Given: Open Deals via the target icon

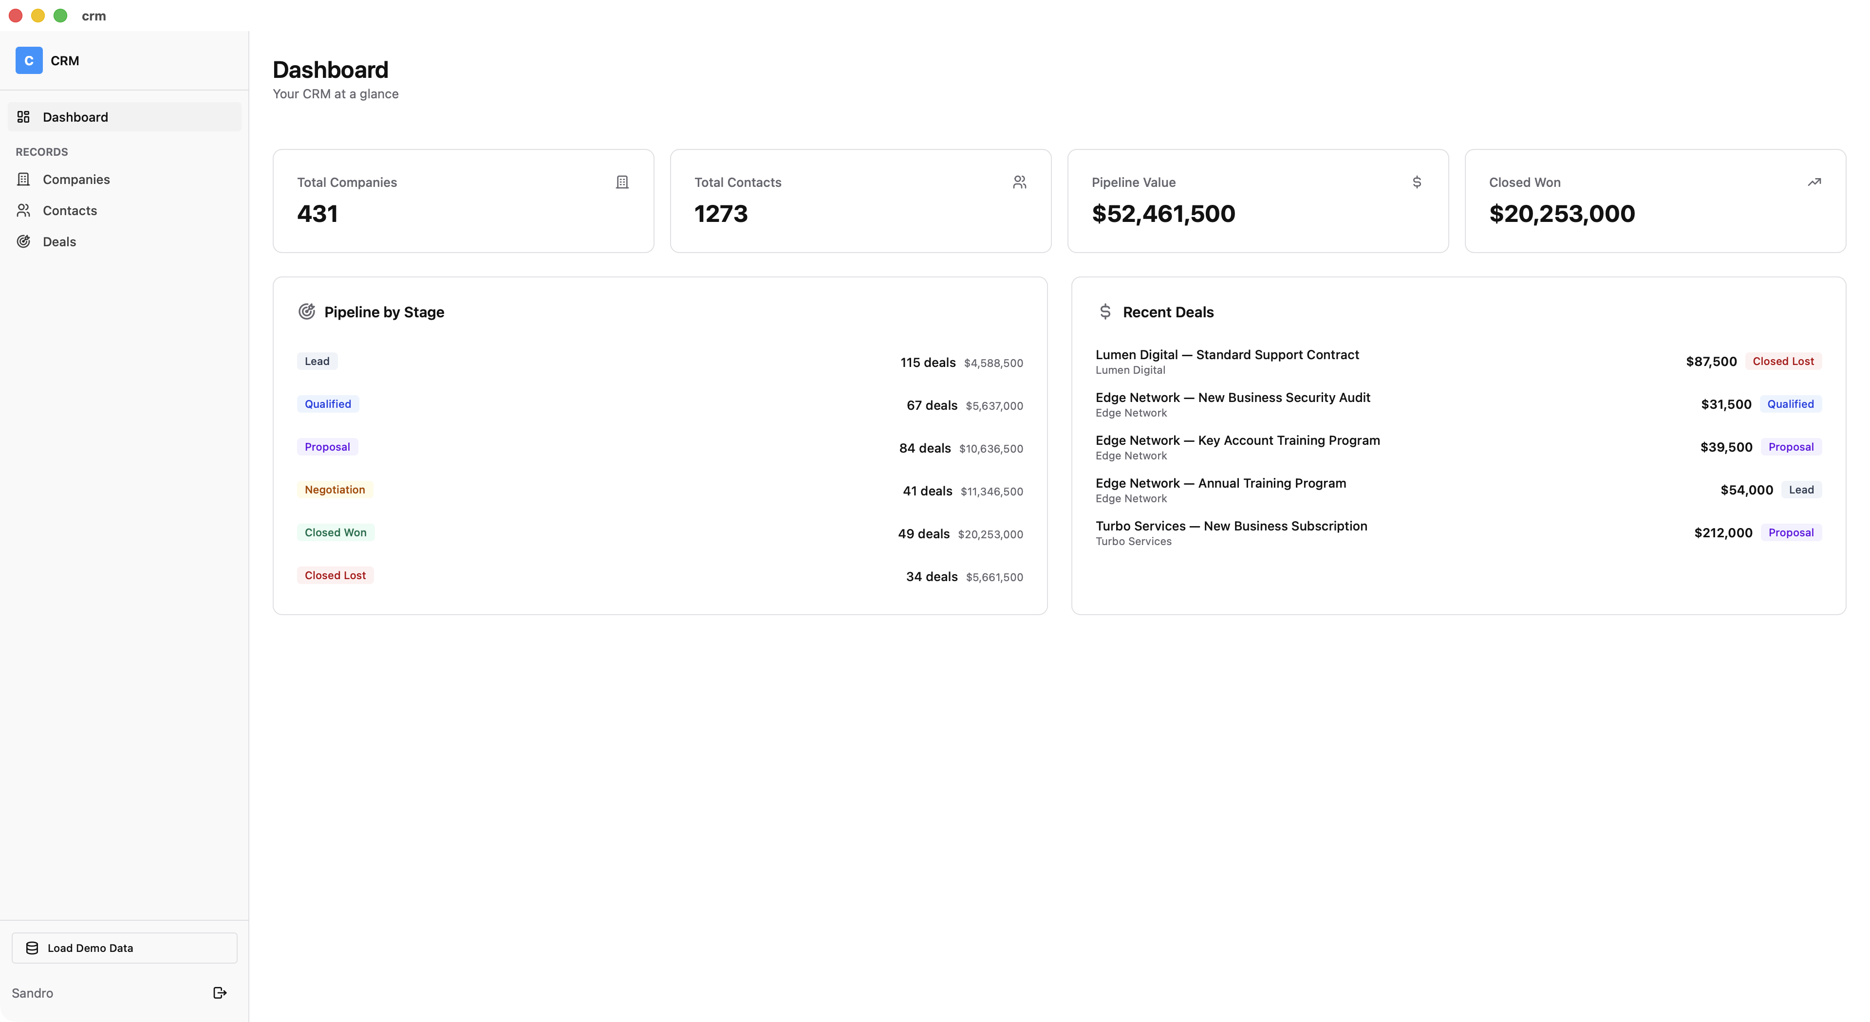Looking at the screenshot, I should [x=24, y=241].
